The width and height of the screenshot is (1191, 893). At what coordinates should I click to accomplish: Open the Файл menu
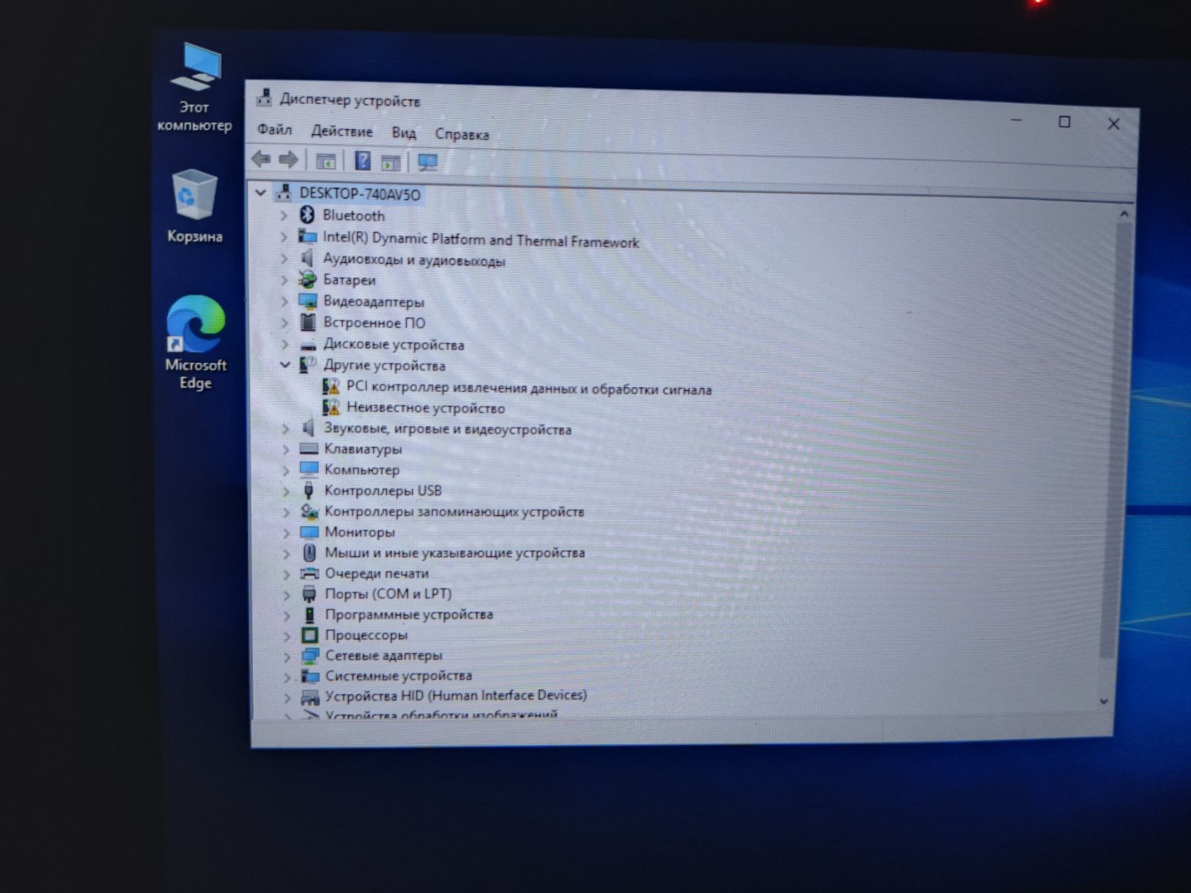click(274, 129)
